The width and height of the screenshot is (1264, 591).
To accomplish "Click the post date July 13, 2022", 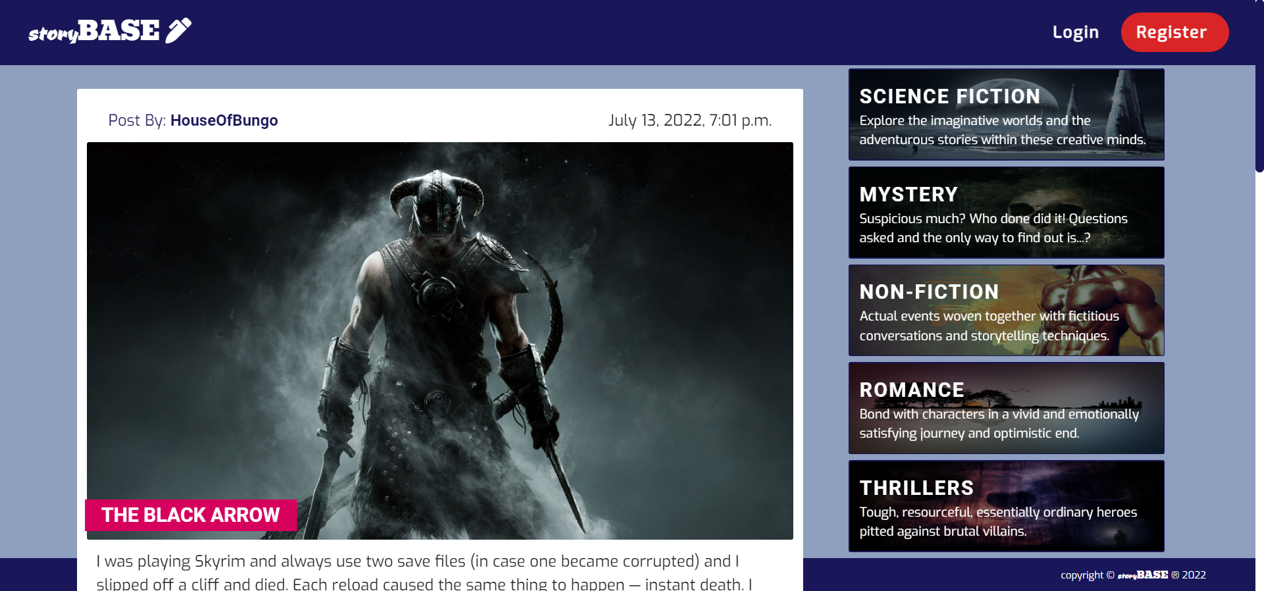I will [690, 120].
